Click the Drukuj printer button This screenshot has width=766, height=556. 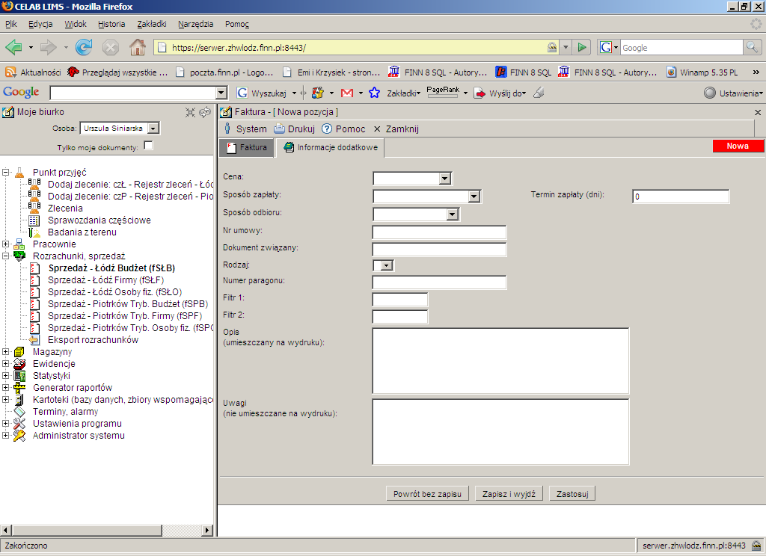click(x=294, y=129)
